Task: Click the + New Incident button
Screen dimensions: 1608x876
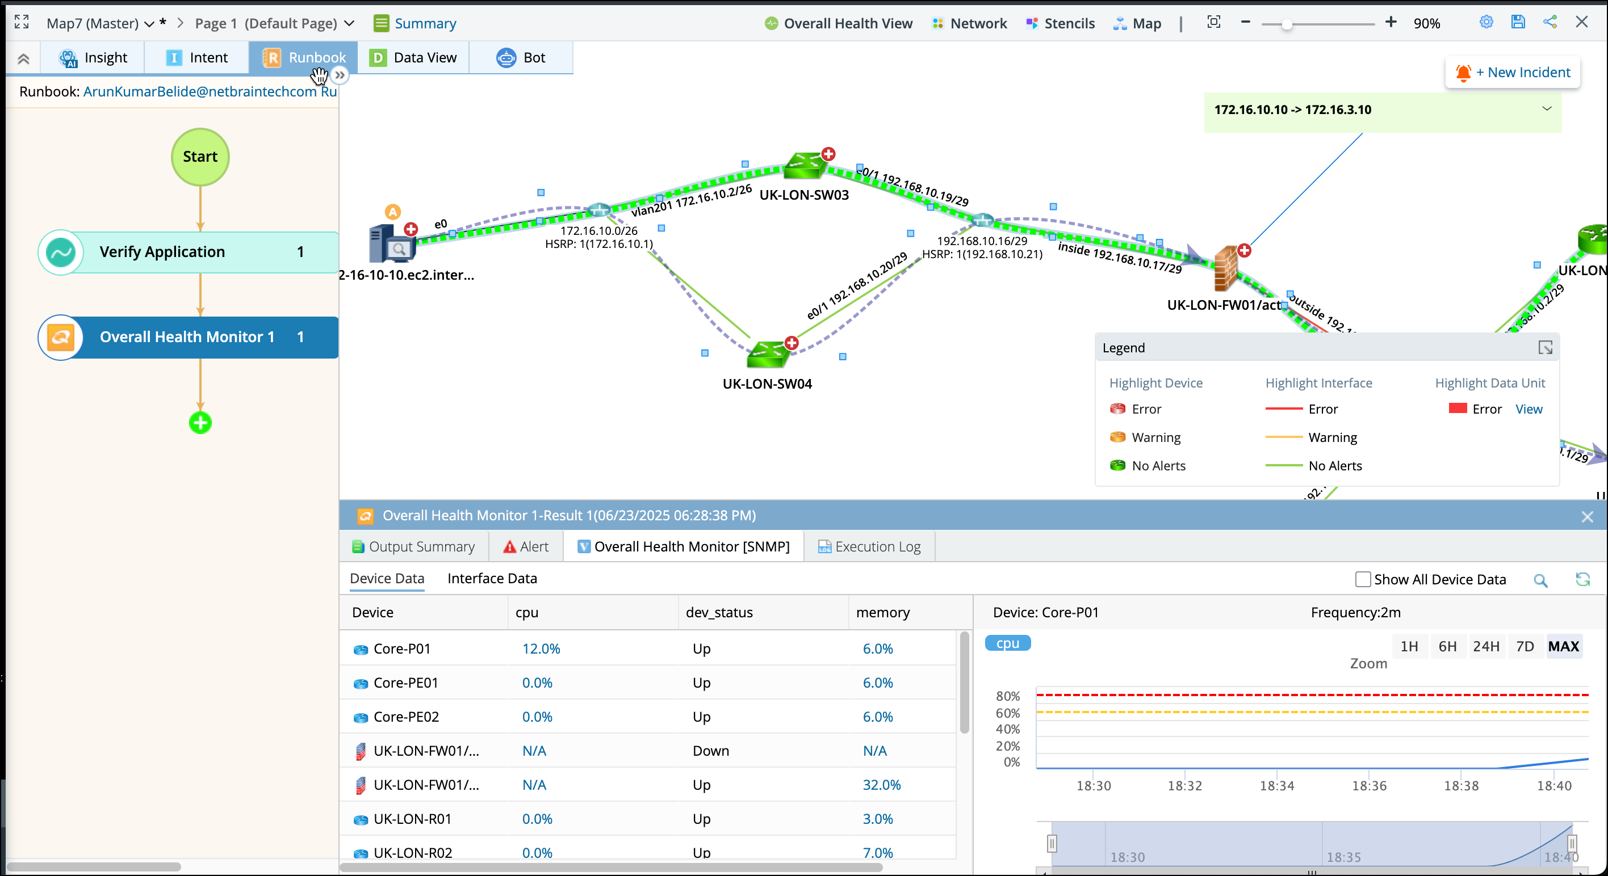Action: [1513, 73]
